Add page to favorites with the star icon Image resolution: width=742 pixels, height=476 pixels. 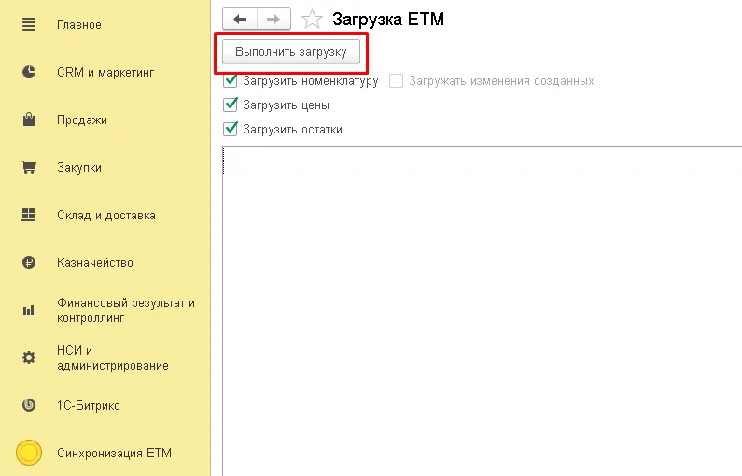coord(313,19)
